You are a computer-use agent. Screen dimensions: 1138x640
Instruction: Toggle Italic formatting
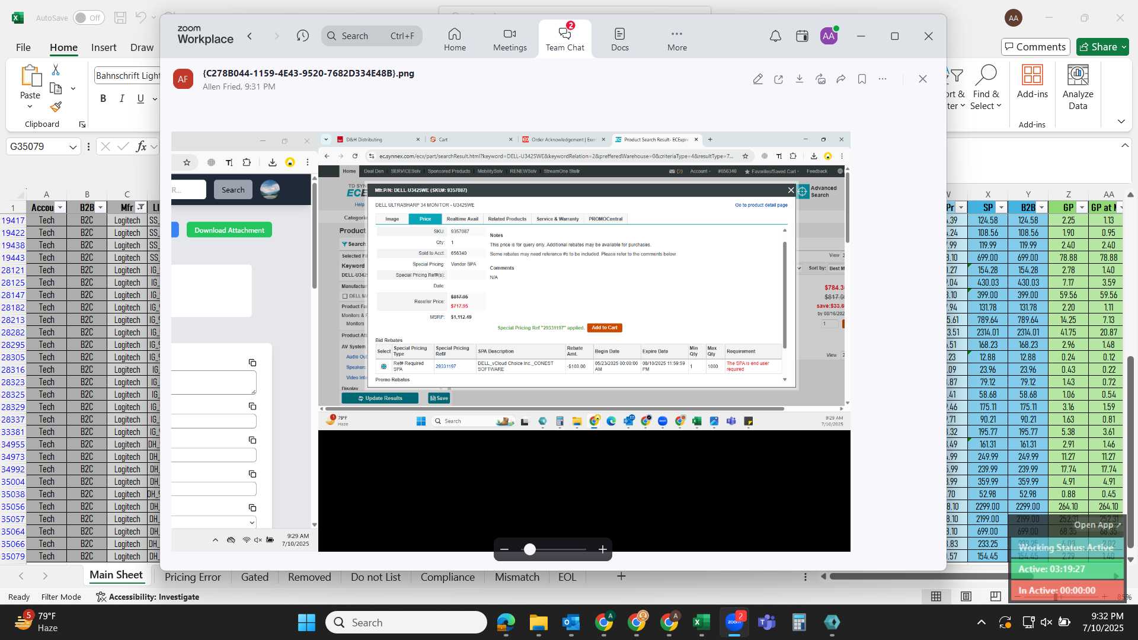(122, 98)
